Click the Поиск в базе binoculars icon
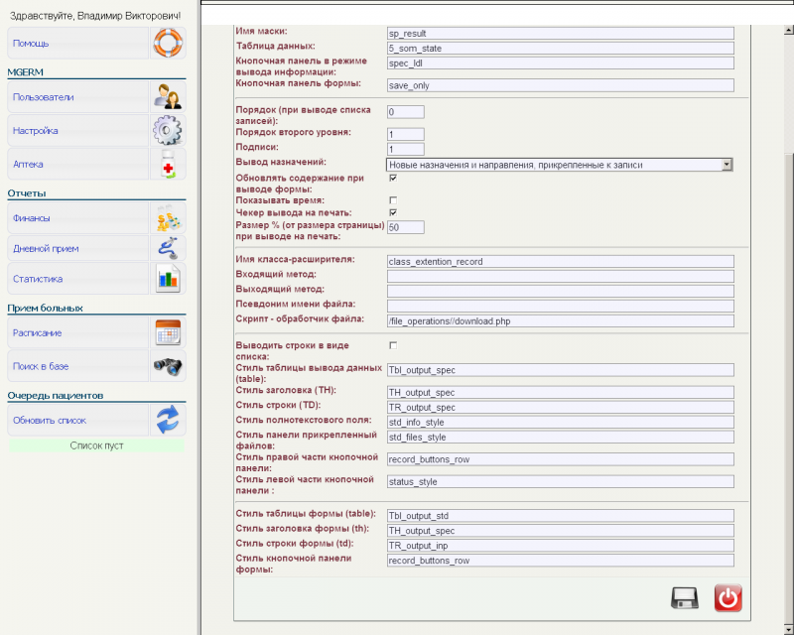The height and width of the screenshot is (635, 794). [x=168, y=366]
